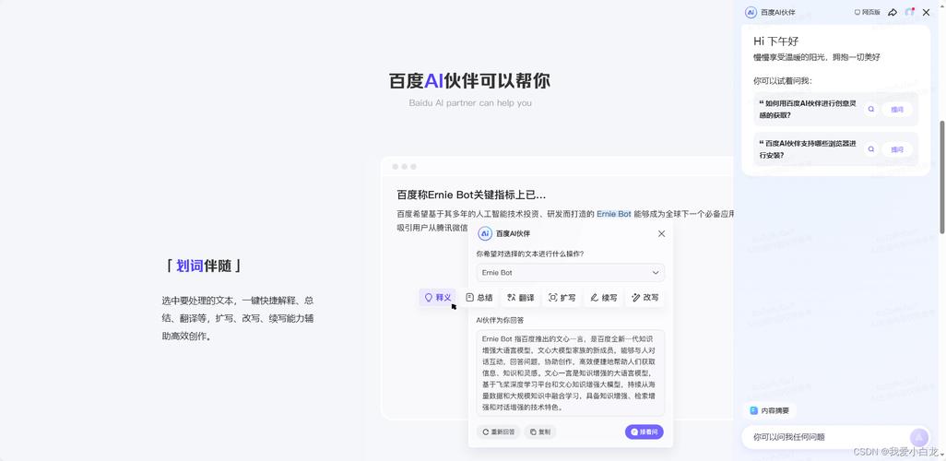The image size is (946, 461).
Task: Click the text 你可以试着问我:
Action: (x=783, y=80)
